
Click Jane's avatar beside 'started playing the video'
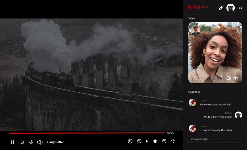pos(192,128)
